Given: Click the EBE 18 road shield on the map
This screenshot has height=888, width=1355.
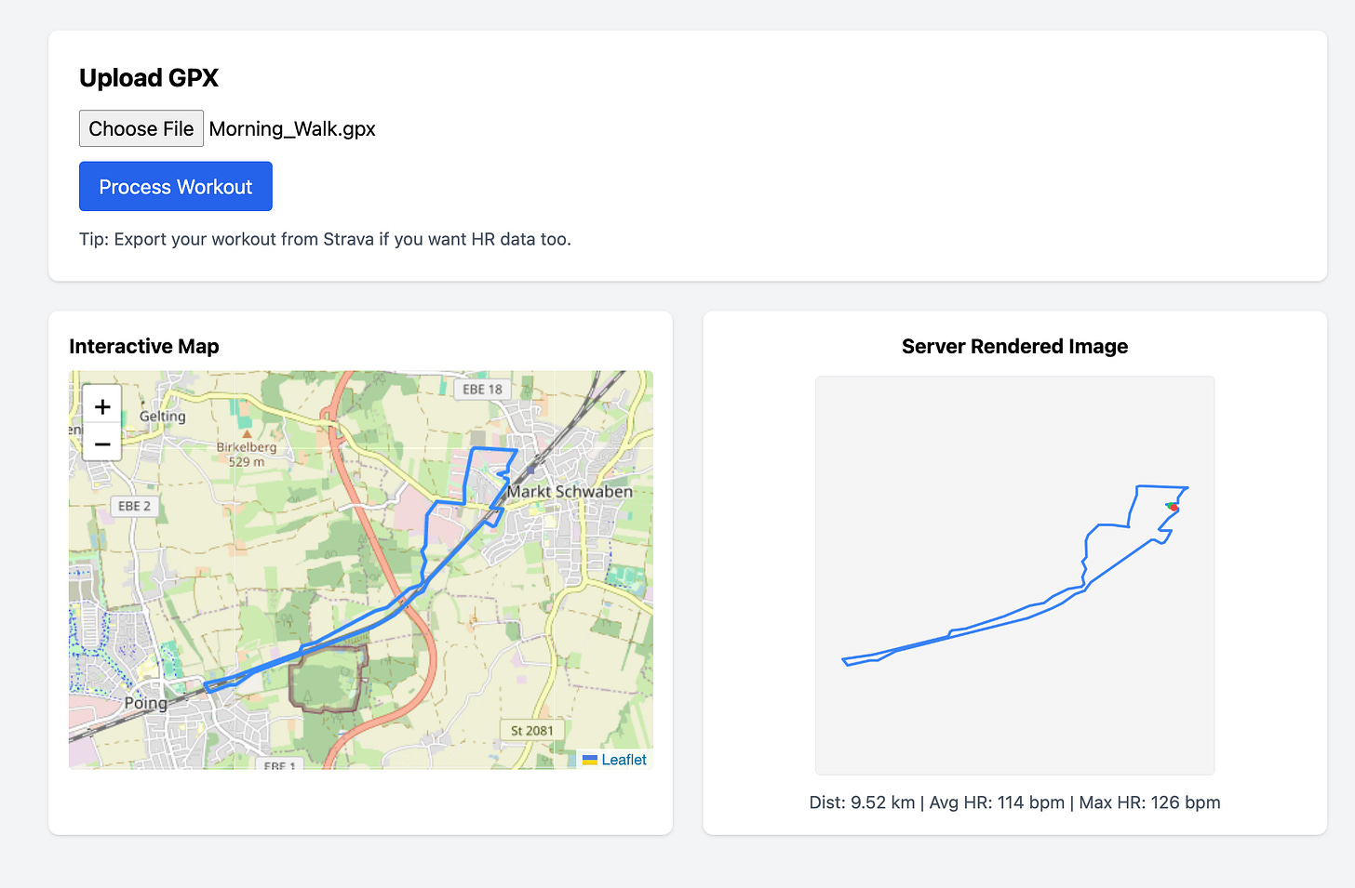Looking at the screenshot, I should pos(483,389).
